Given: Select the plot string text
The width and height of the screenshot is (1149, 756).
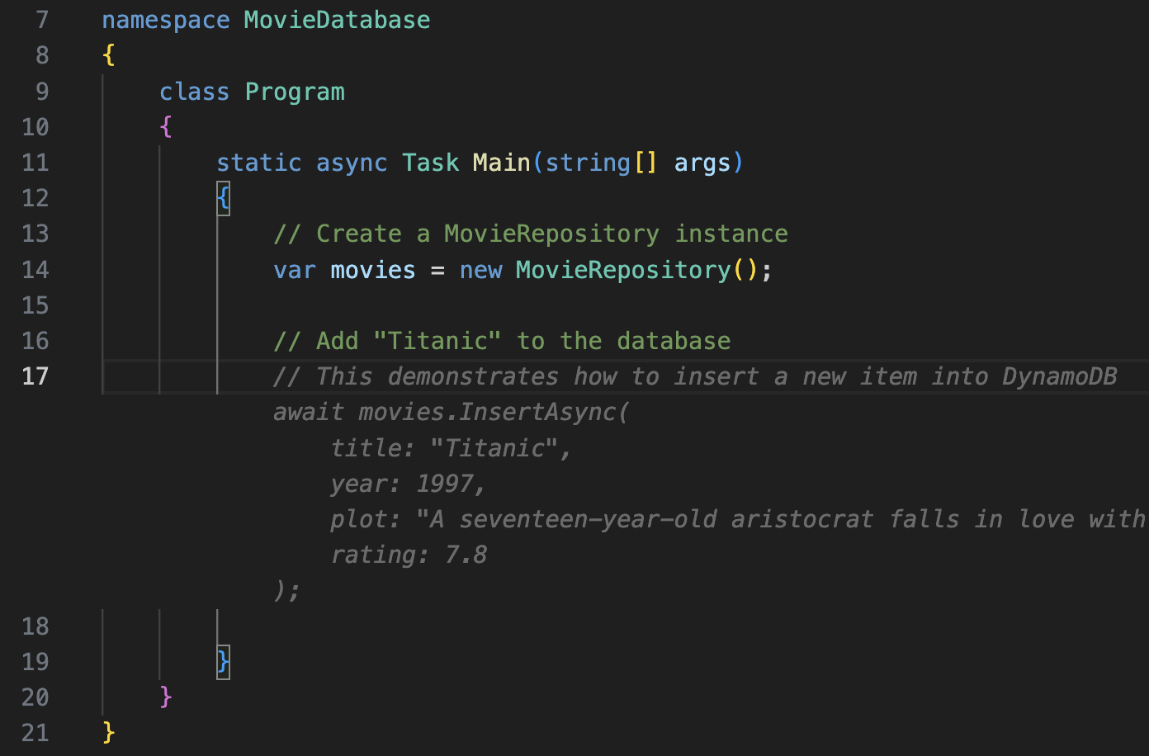Looking at the screenshot, I should click(x=743, y=518).
